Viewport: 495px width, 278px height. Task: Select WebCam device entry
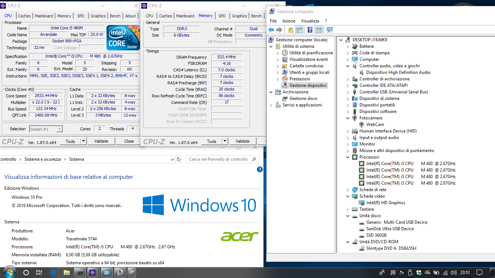click(x=375, y=125)
